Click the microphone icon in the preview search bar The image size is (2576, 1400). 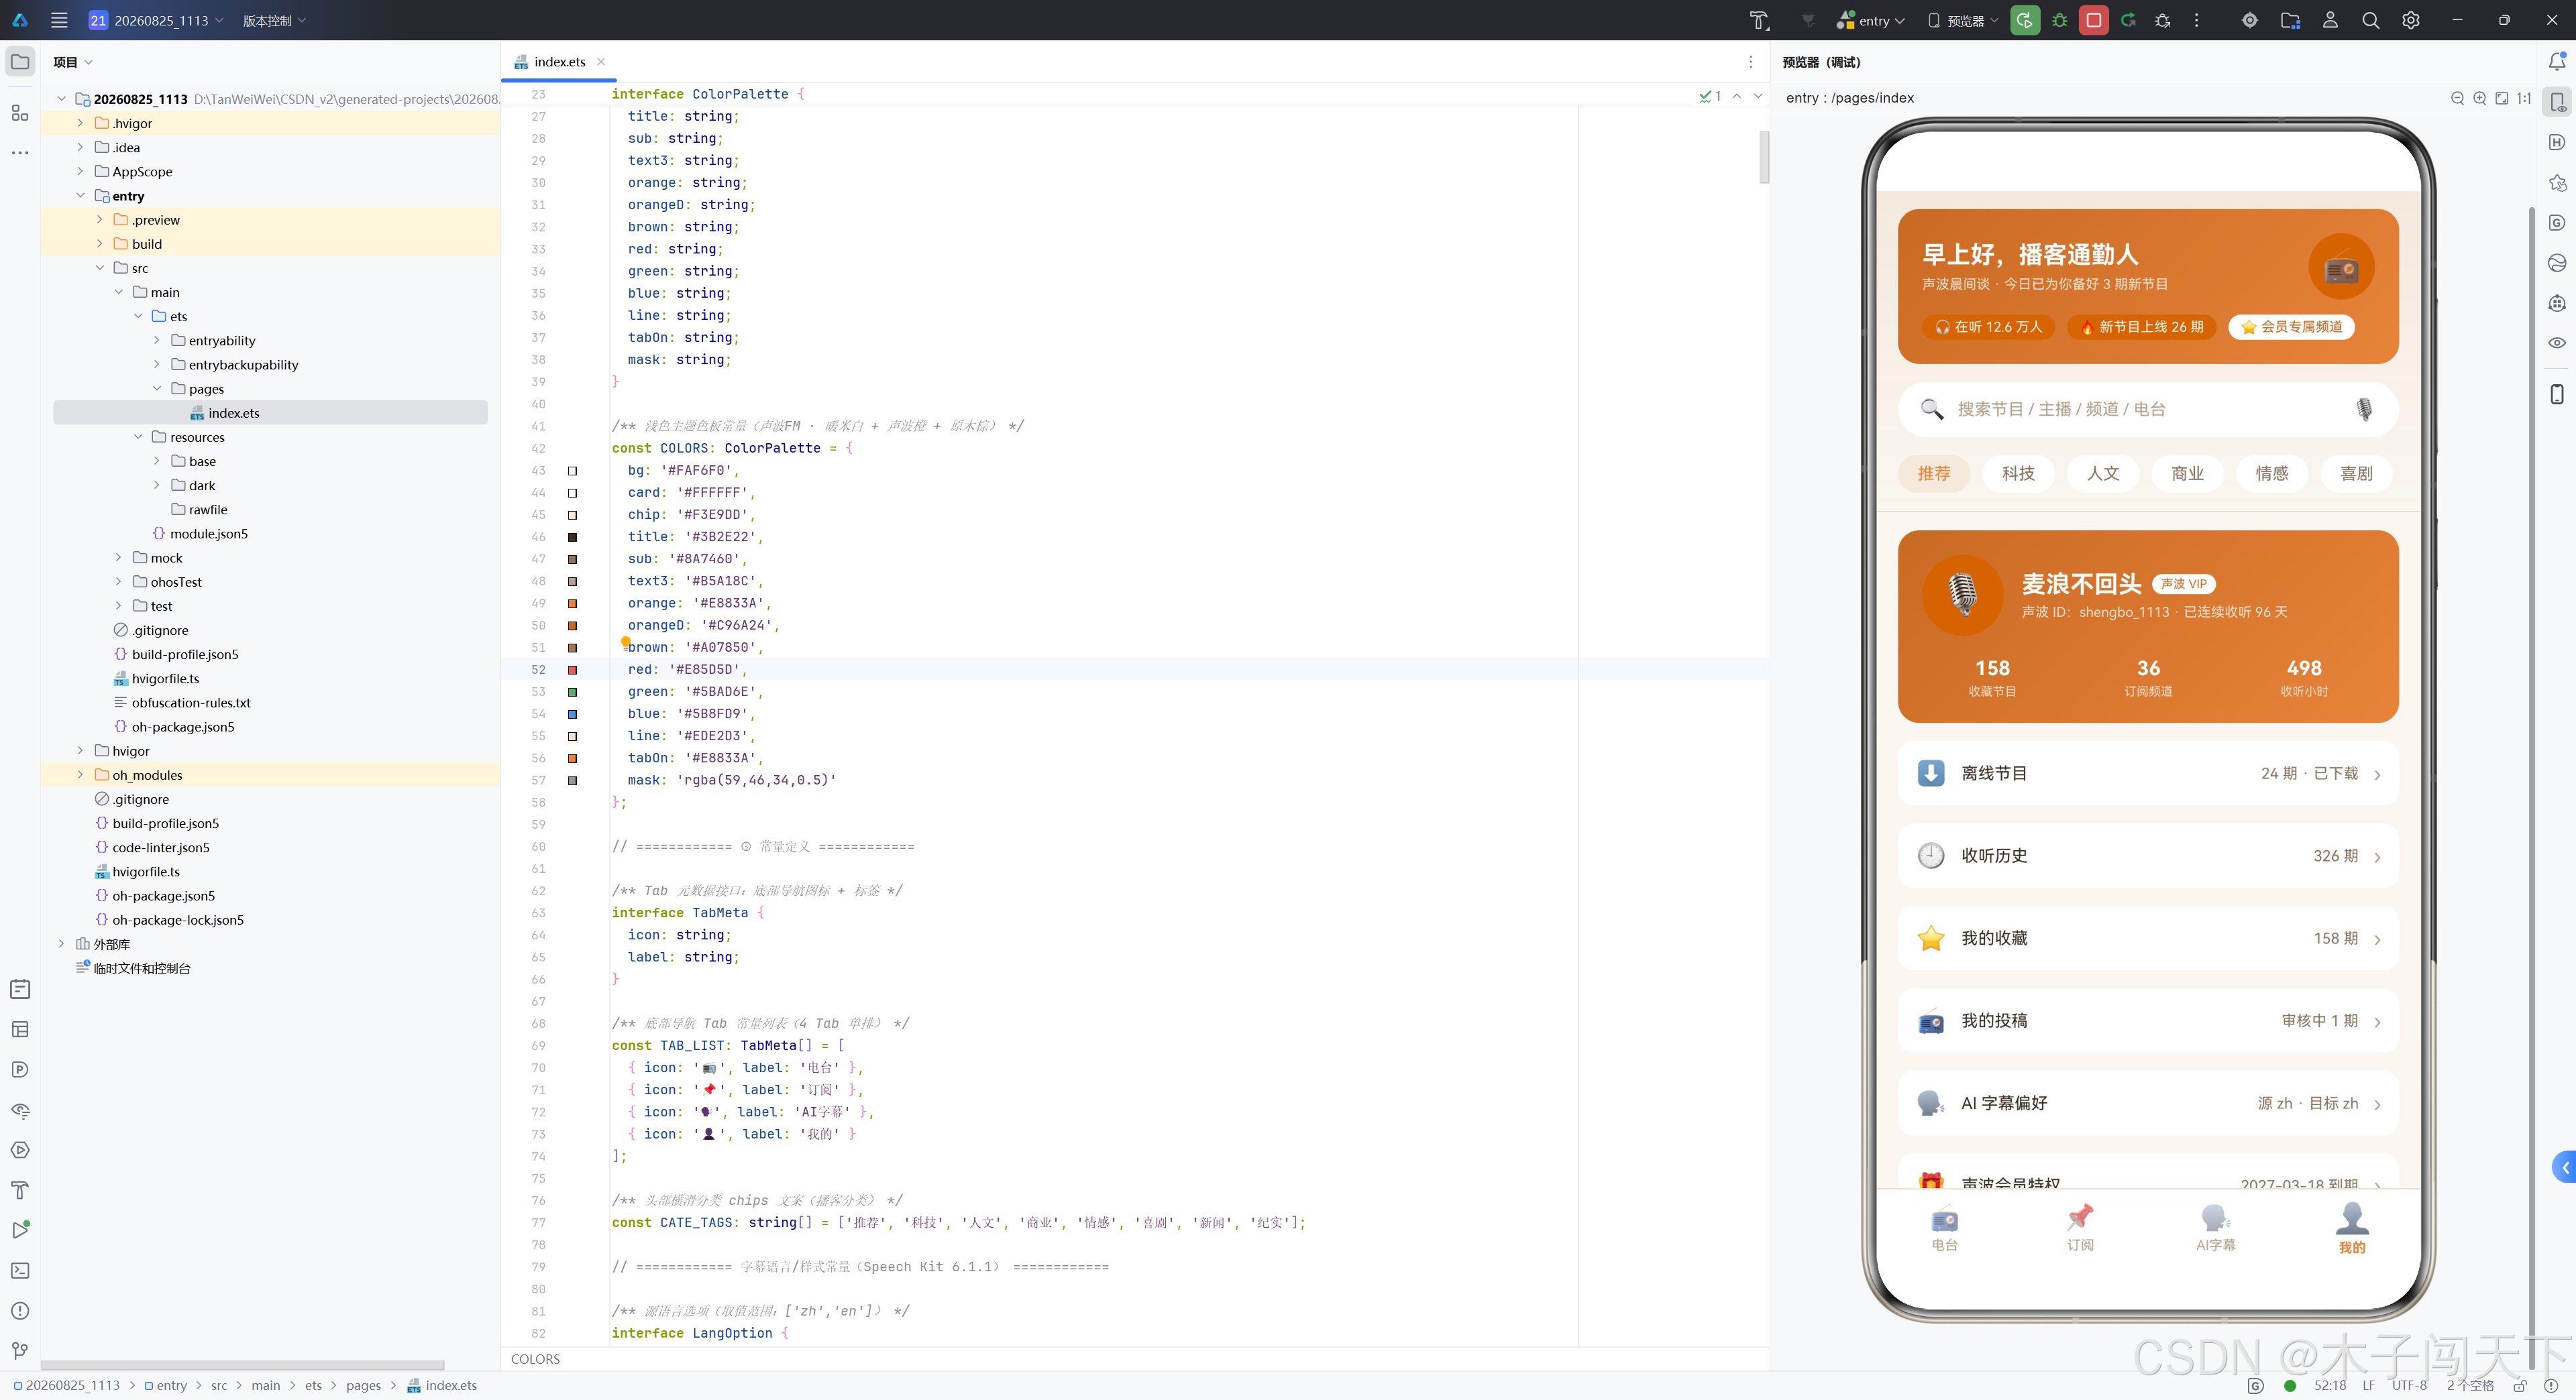click(2364, 409)
